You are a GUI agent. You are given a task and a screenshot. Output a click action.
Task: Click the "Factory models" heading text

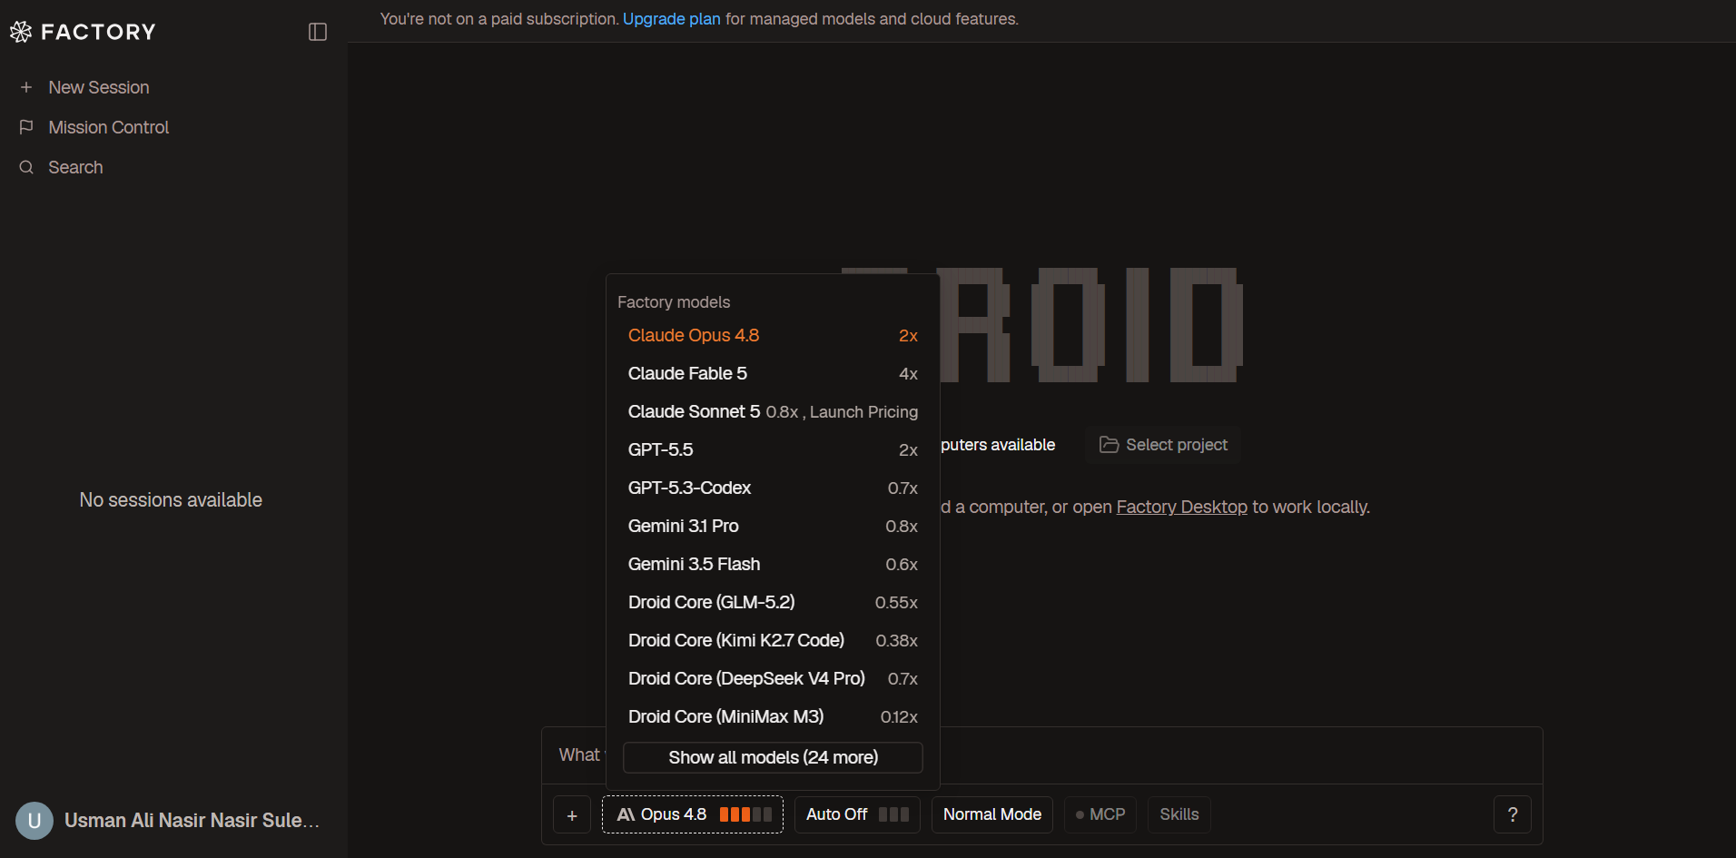click(x=674, y=302)
